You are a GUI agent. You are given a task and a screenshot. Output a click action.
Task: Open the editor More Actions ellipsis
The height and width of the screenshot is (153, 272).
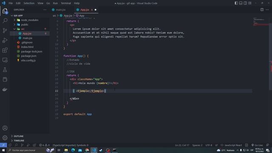(267, 10)
